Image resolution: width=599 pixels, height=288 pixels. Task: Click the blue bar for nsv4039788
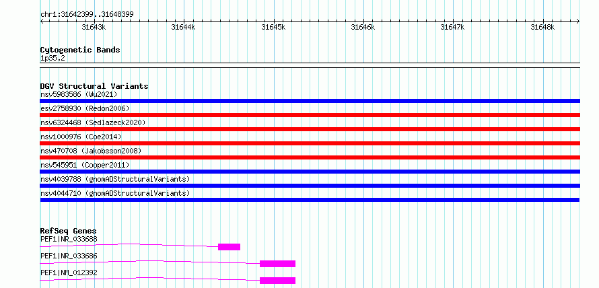(x=310, y=186)
